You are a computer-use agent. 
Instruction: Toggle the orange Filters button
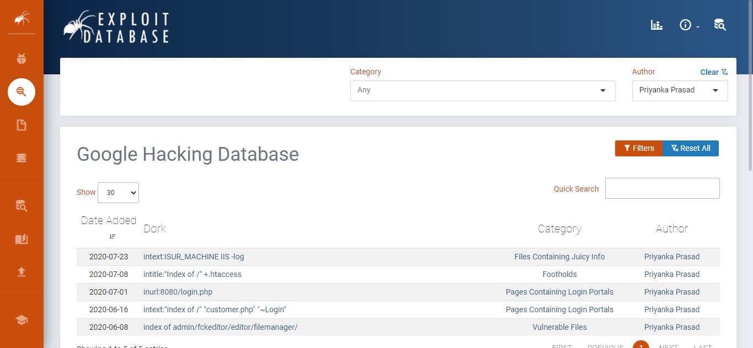tap(638, 148)
